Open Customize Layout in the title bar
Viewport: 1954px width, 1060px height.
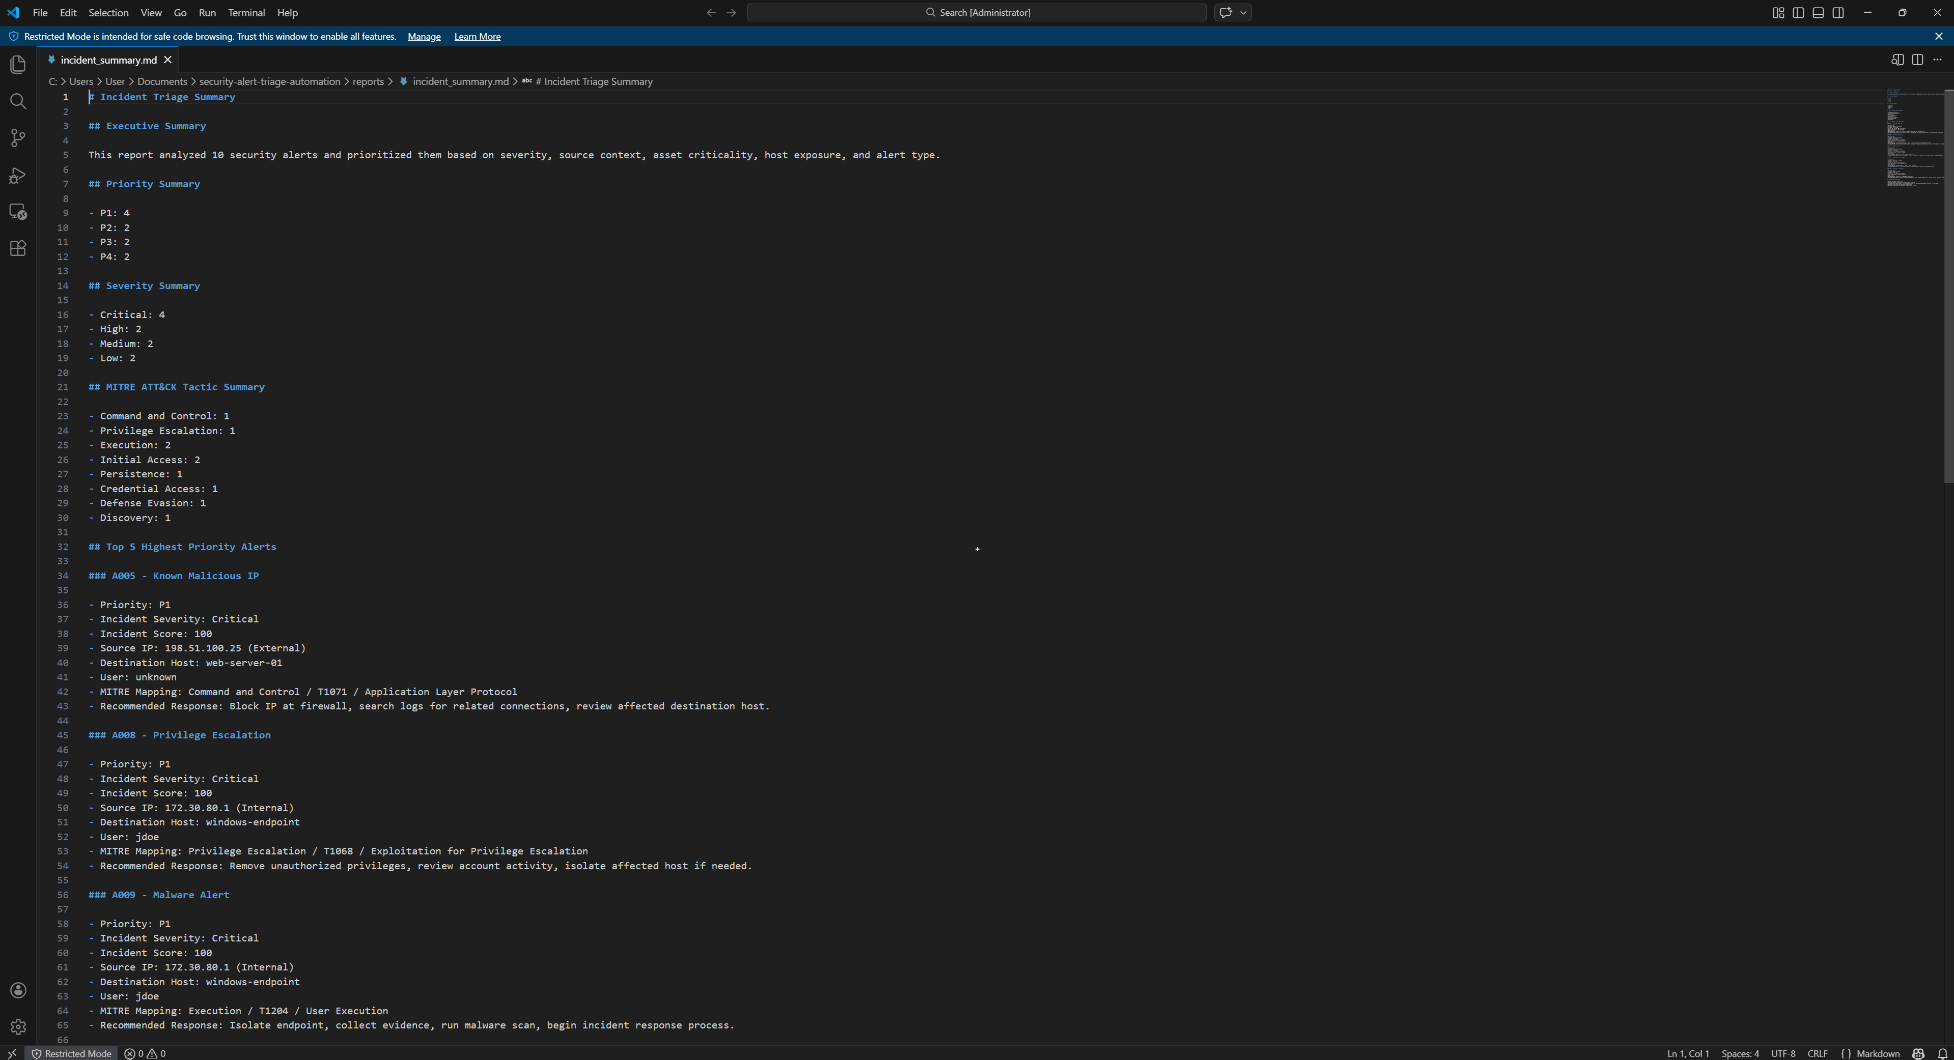tap(1778, 12)
